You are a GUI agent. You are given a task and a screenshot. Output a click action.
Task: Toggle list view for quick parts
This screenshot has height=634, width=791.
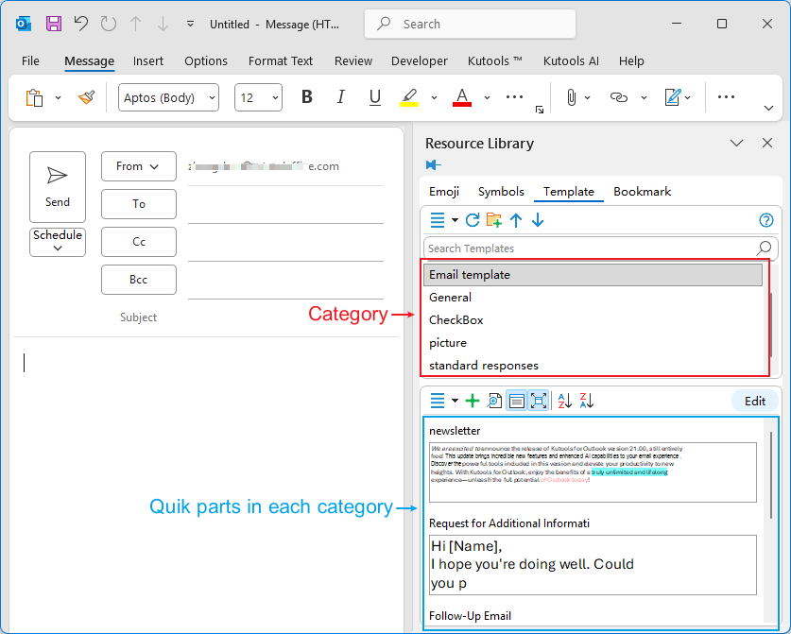pos(516,401)
